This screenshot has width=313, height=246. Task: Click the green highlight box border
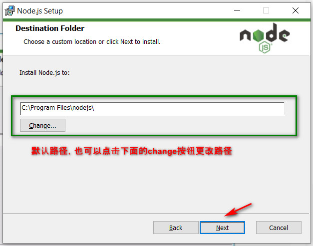(154, 97)
